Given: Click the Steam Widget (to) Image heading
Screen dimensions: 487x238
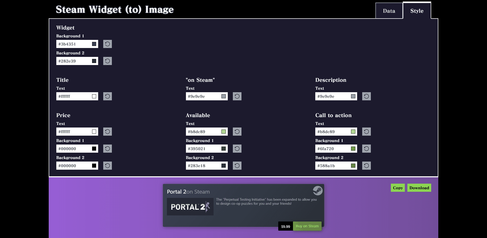Looking at the screenshot, I should click(x=115, y=10).
